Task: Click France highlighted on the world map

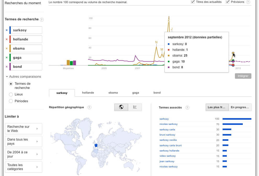Action: point(96,145)
